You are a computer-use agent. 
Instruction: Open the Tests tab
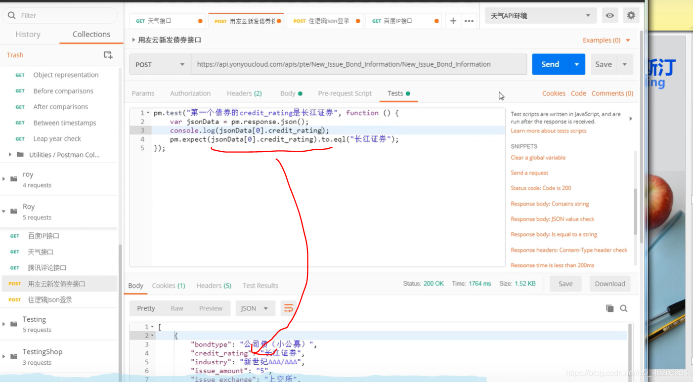point(398,93)
